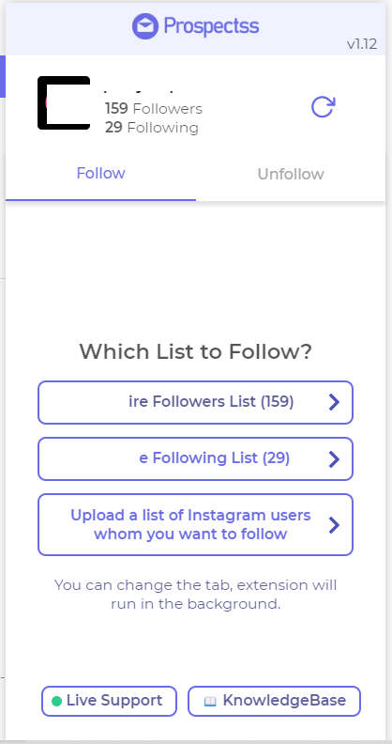The image size is (392, 744).
Task: Click the 29 Following count
Action: coord(152,128)
